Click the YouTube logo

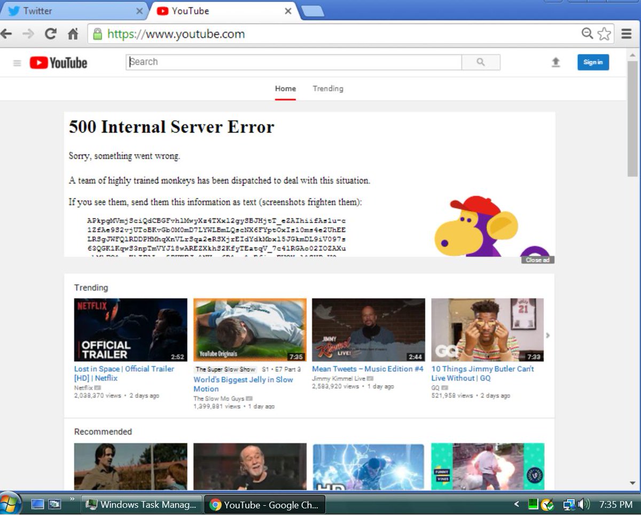pyautogui.click(x=58, y=63)
